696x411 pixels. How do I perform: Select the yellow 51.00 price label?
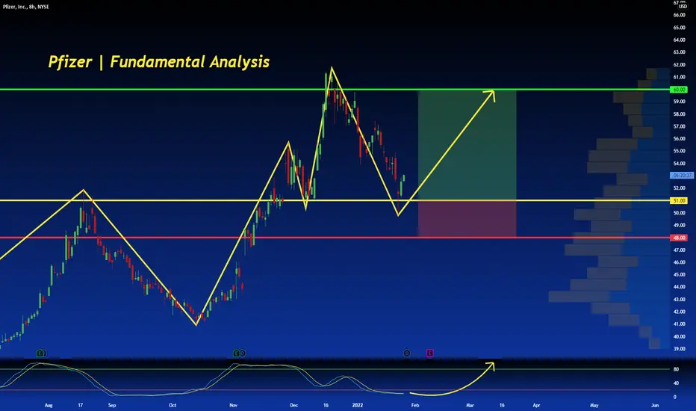click(679, 200)
